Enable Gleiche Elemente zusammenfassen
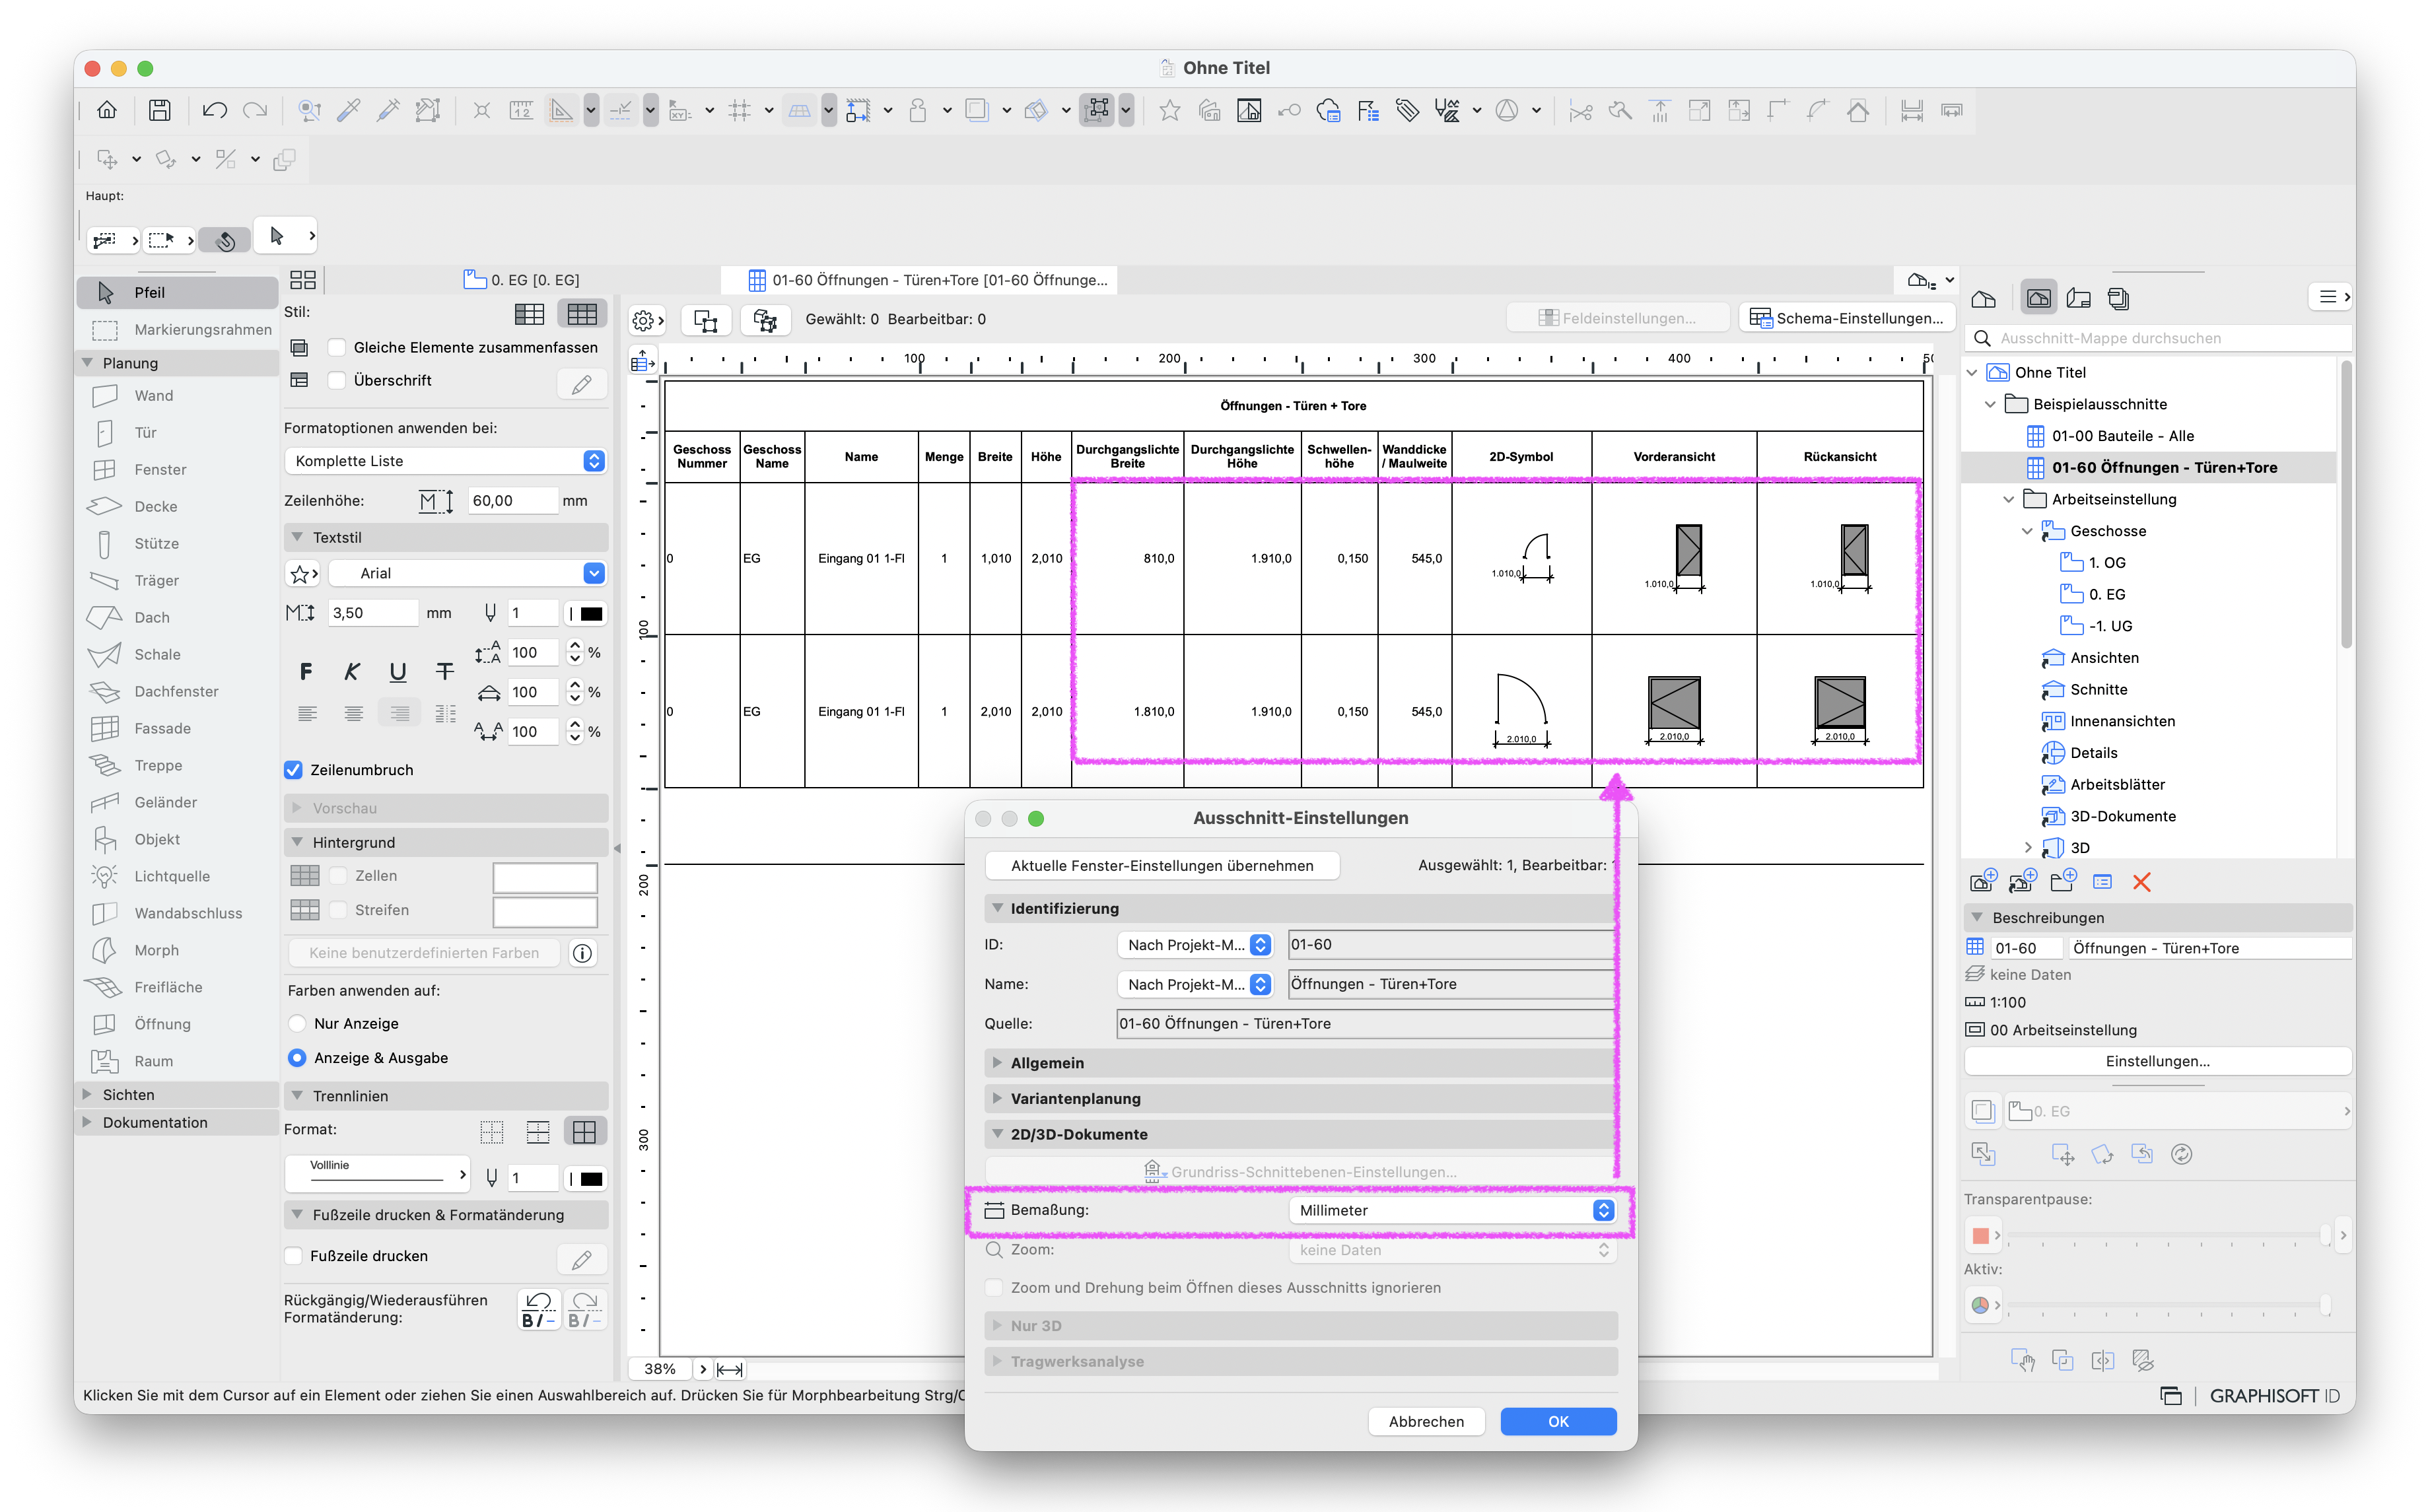Image resolution: width=2430 pixels, height=1512 pixels. (x=337, y=347)
